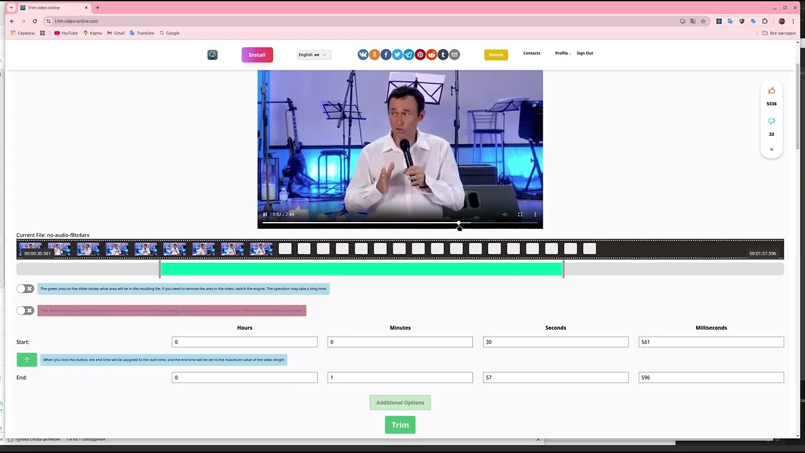Click the End Minutes field showing 1
805x453 pixels.
pos(400,377)
